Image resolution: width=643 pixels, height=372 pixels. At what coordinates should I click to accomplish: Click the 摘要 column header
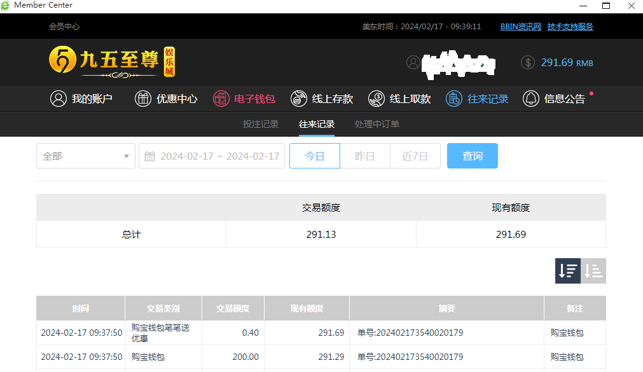[x=446, y=308]
